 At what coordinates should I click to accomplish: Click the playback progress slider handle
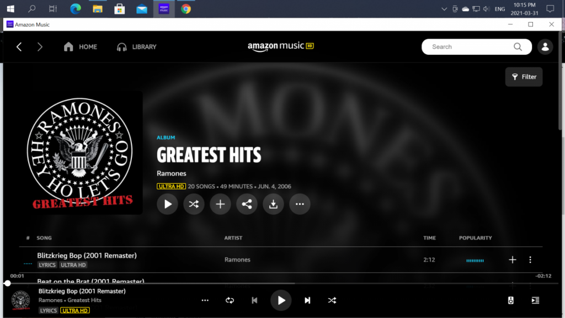pos(8,283)
